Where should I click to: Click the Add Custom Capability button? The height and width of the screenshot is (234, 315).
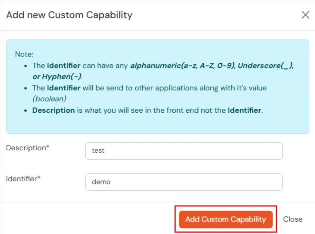226,219
